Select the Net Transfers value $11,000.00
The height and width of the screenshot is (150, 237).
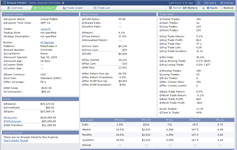pos(49,125)
